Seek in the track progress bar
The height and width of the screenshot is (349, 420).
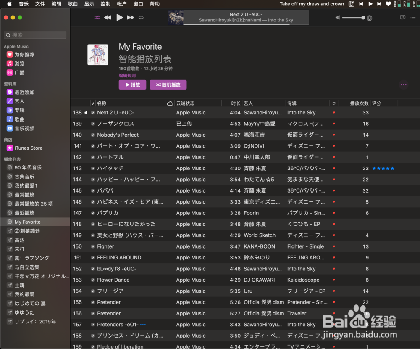(246, 24)
